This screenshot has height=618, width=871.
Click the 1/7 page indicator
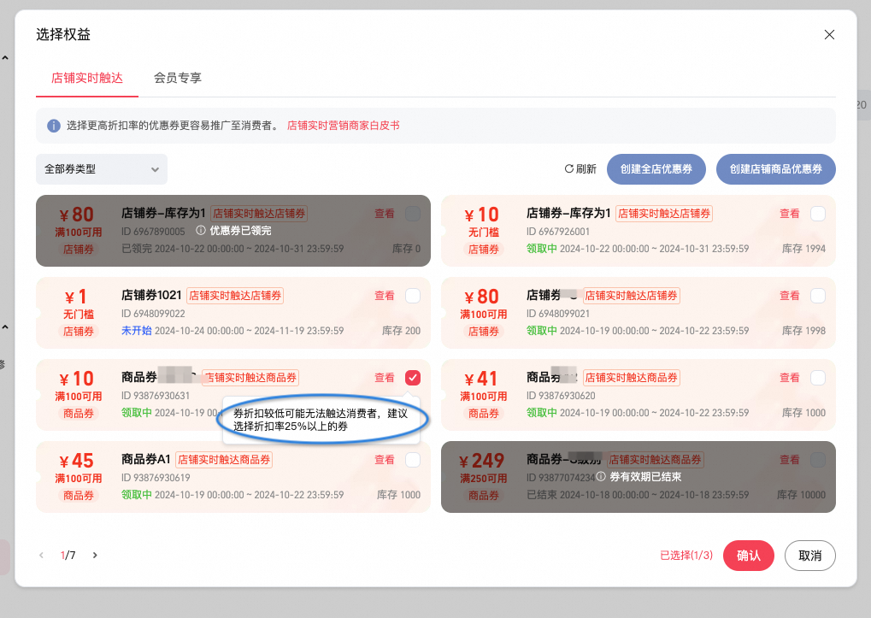pyautogui.click(x=68, y=556)
